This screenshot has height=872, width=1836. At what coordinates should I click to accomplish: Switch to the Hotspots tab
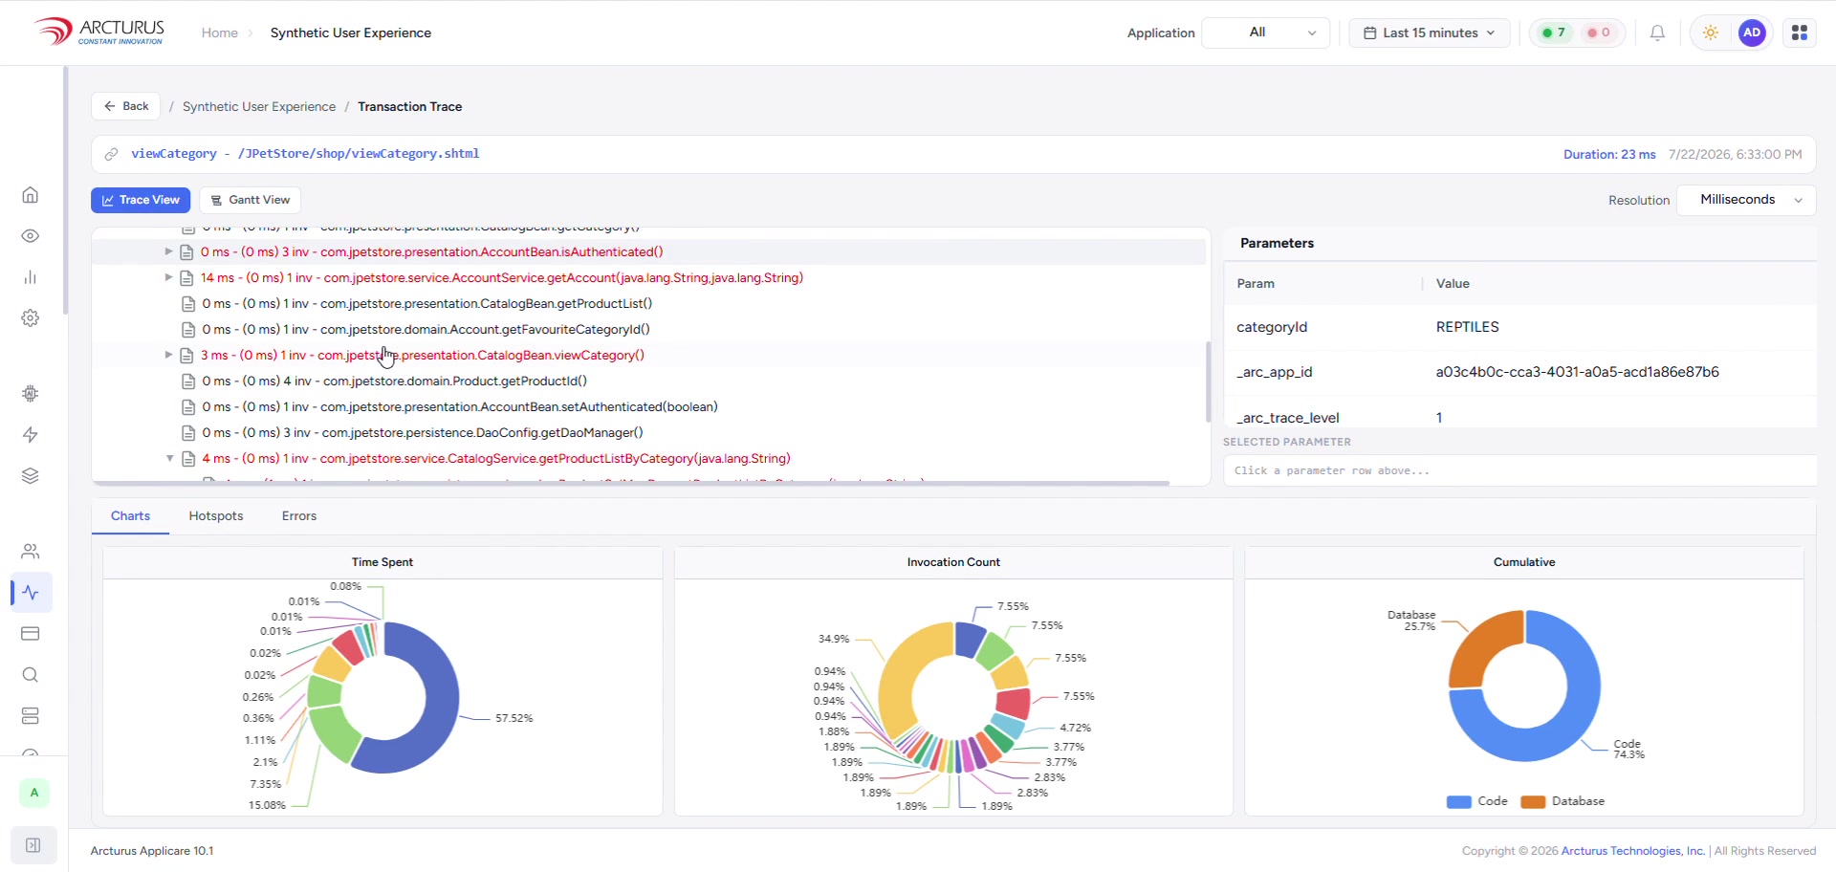click(216, 516)
